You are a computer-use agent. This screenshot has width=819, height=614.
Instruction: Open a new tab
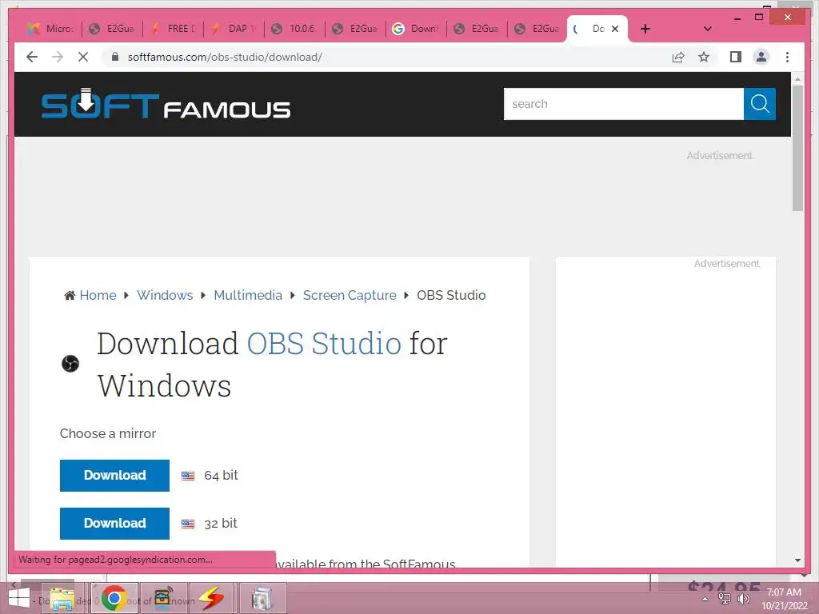(645, 29)
